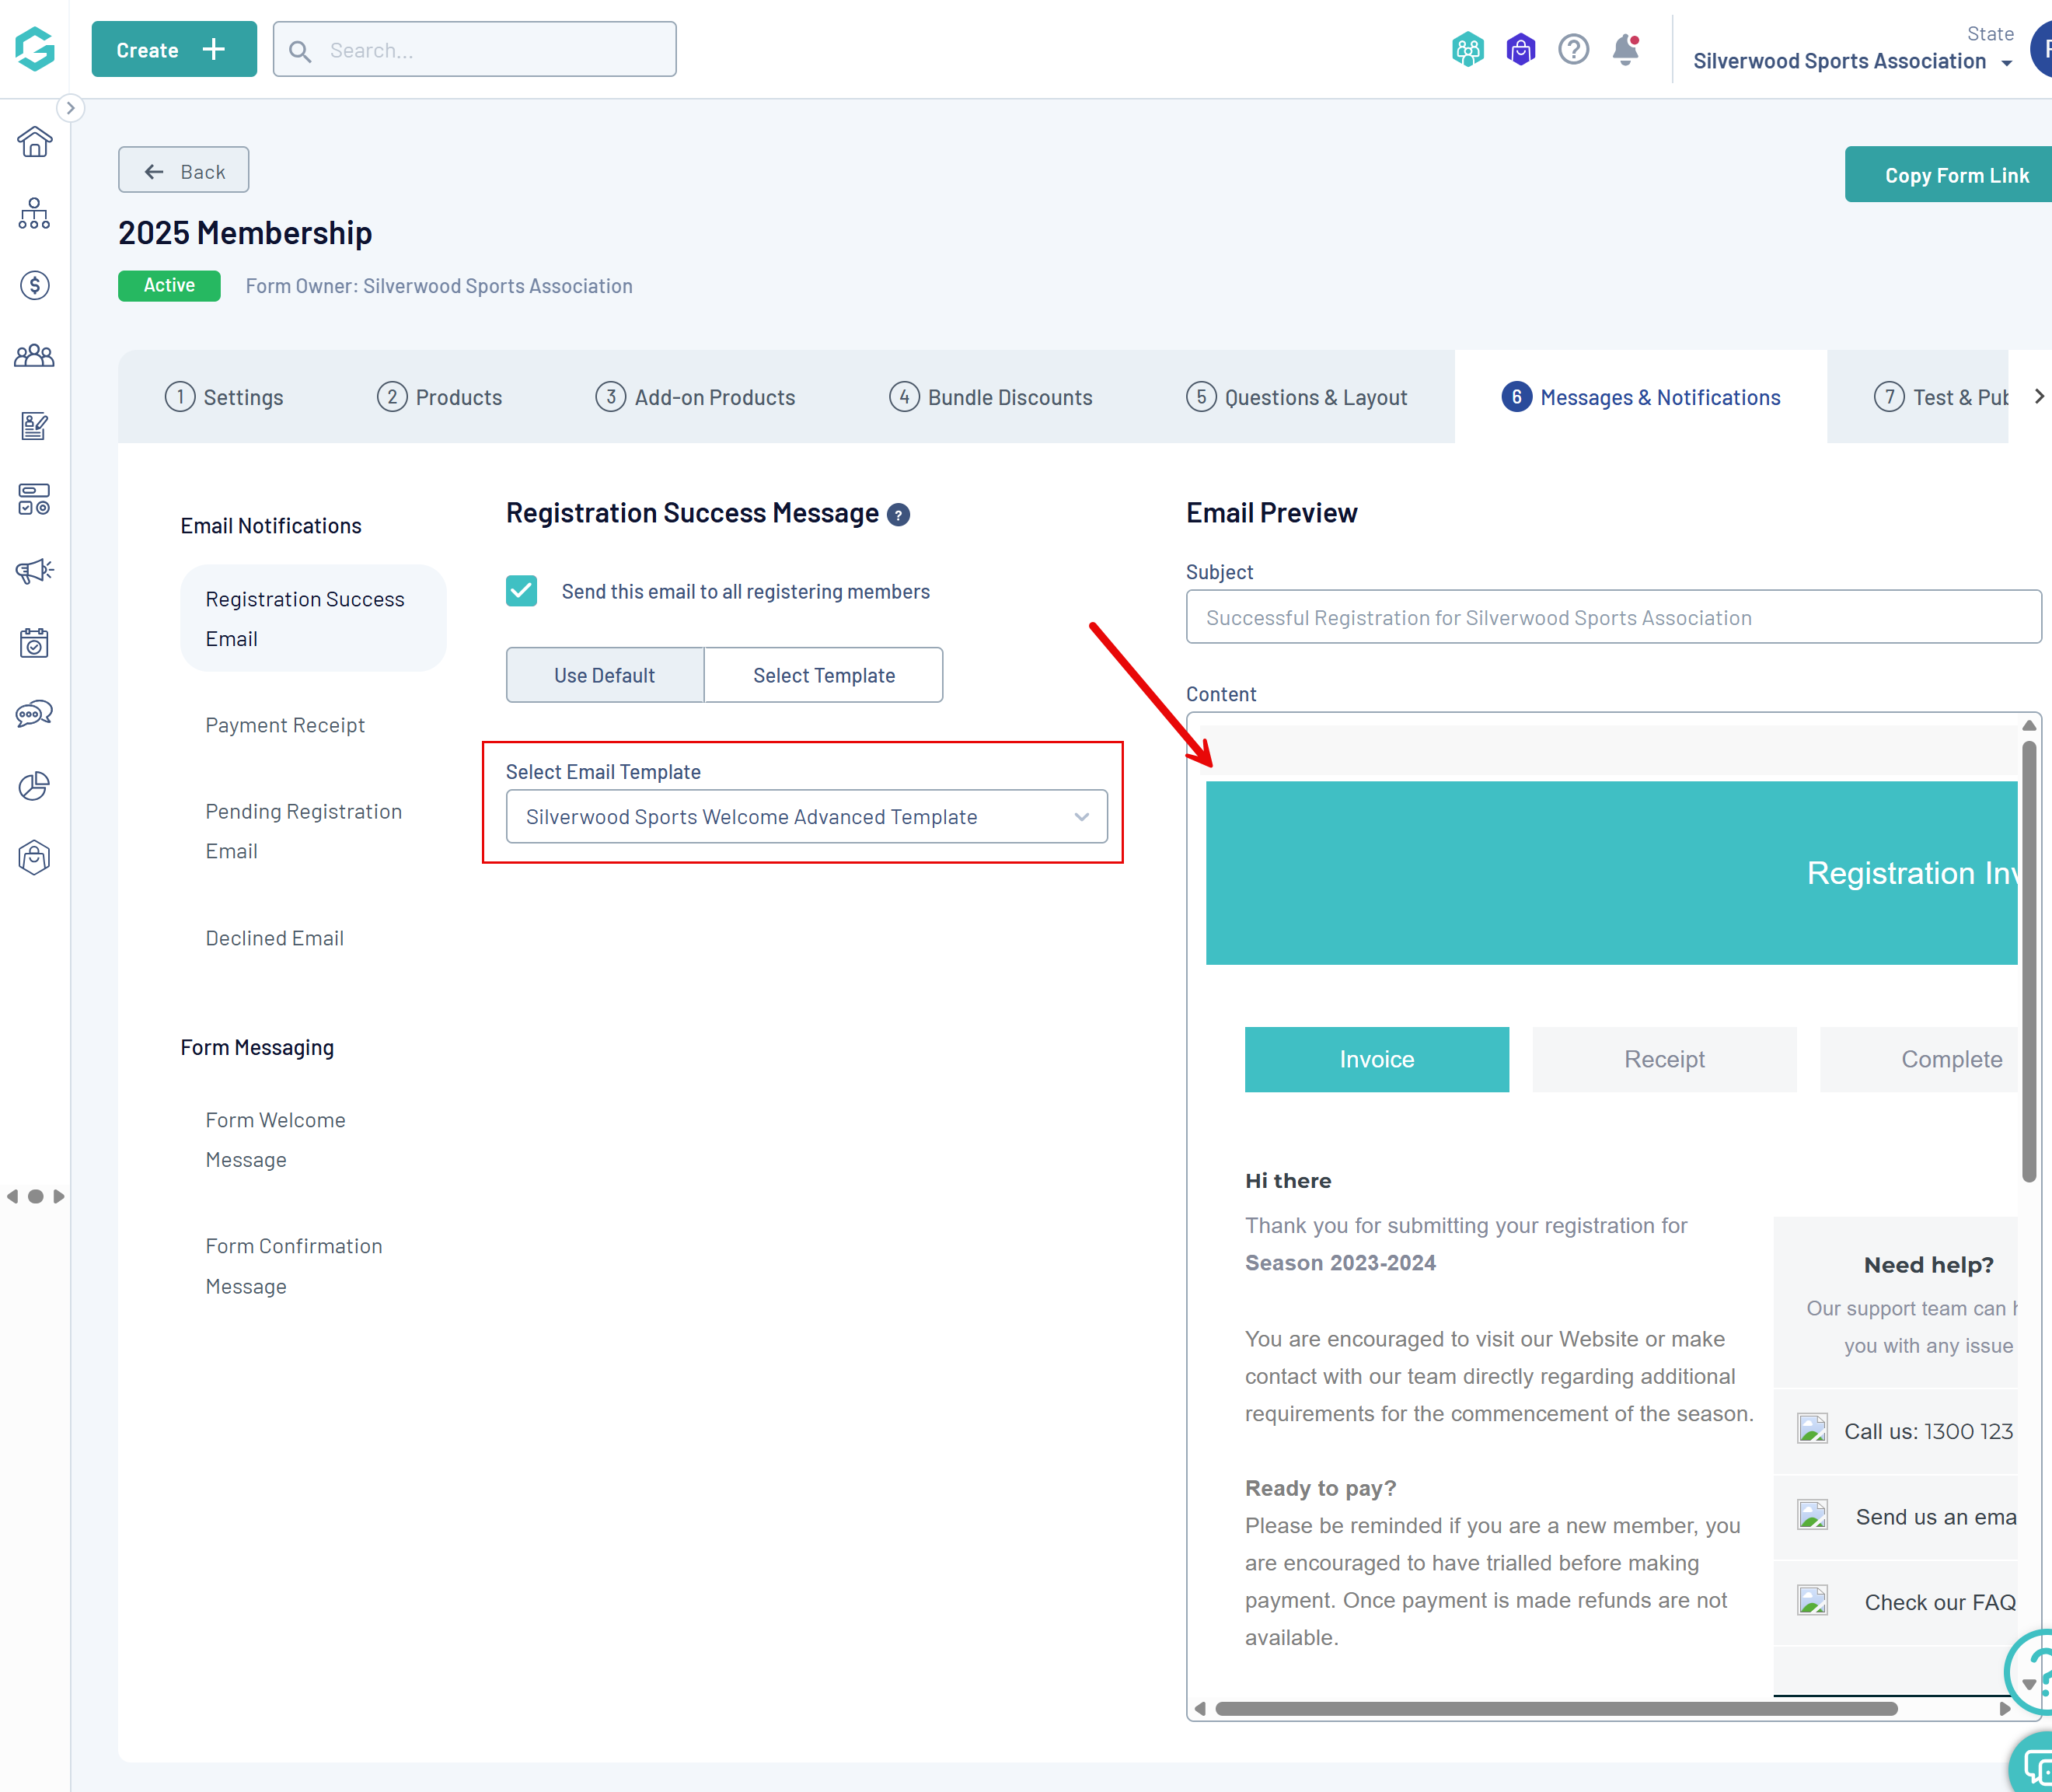This screenshot has width=2052, height=1792.
Task: Open the Select Email Template dropdown
Action: (807, 817)
